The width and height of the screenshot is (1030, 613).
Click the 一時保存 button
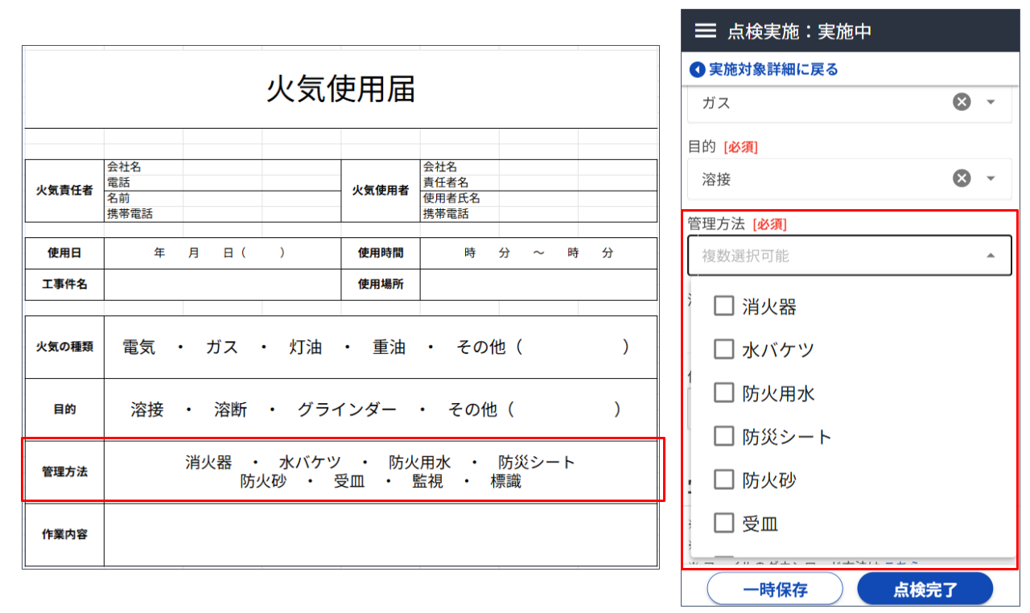(x=774, y=588)
